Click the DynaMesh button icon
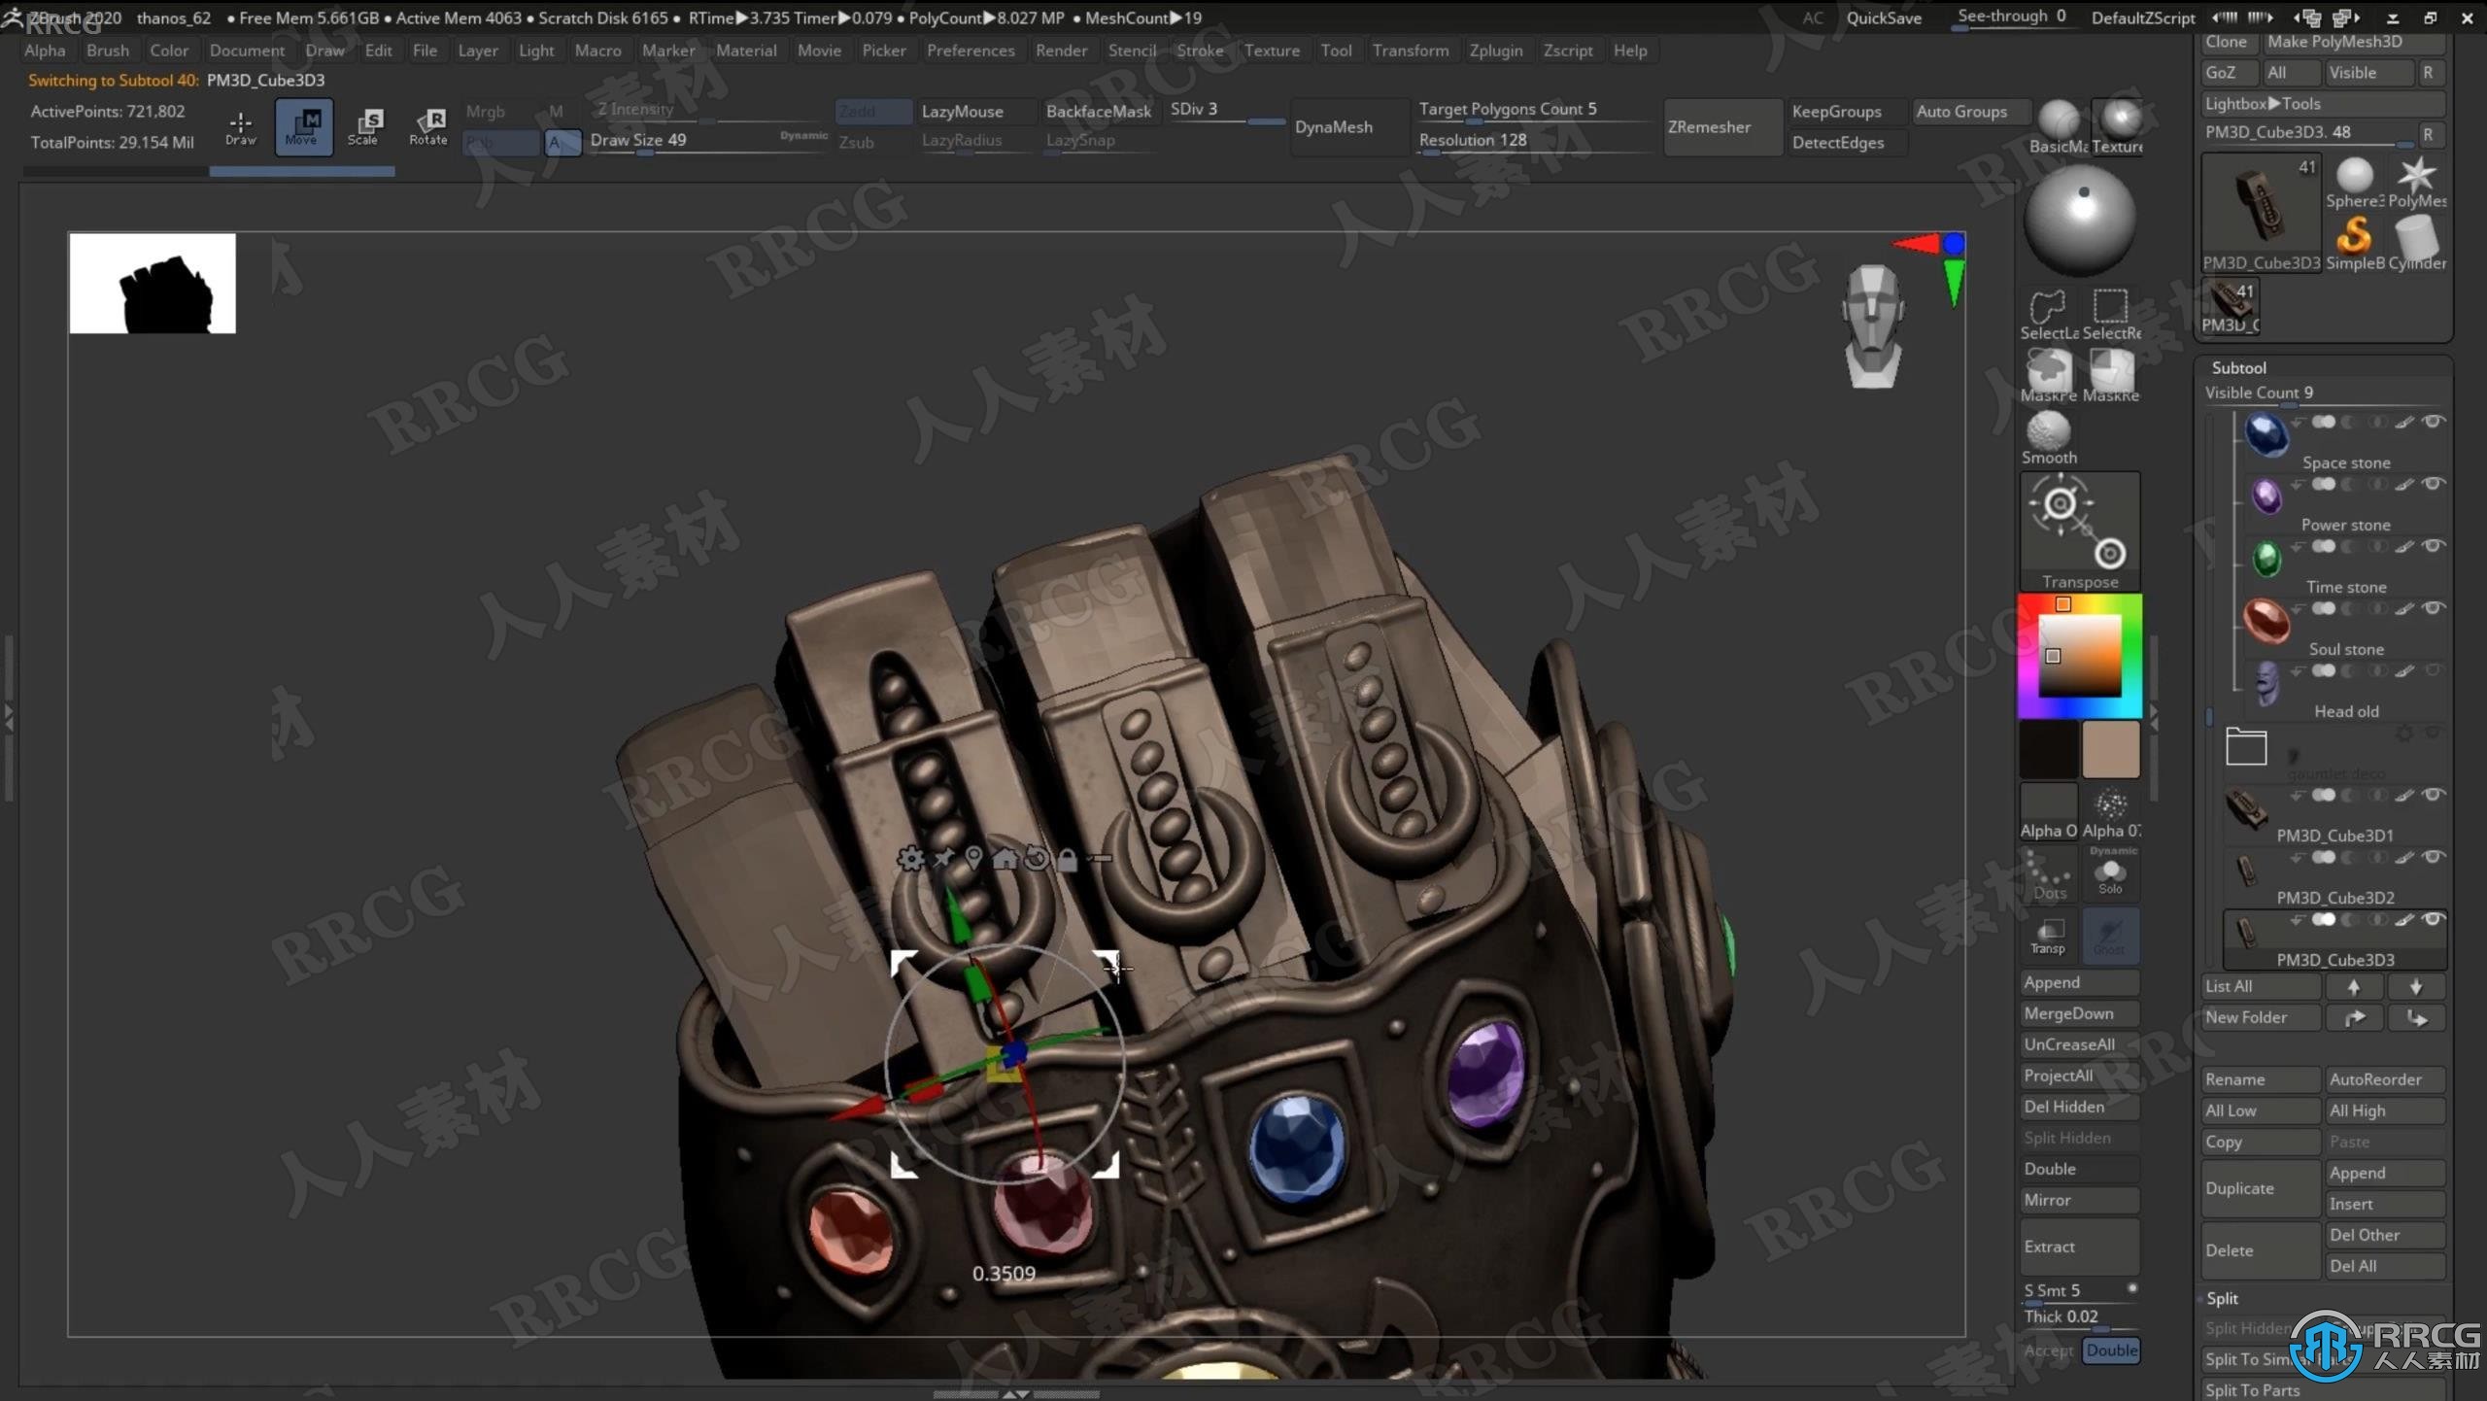Screen dimensions: 2487x1401 coord(1332,124)
